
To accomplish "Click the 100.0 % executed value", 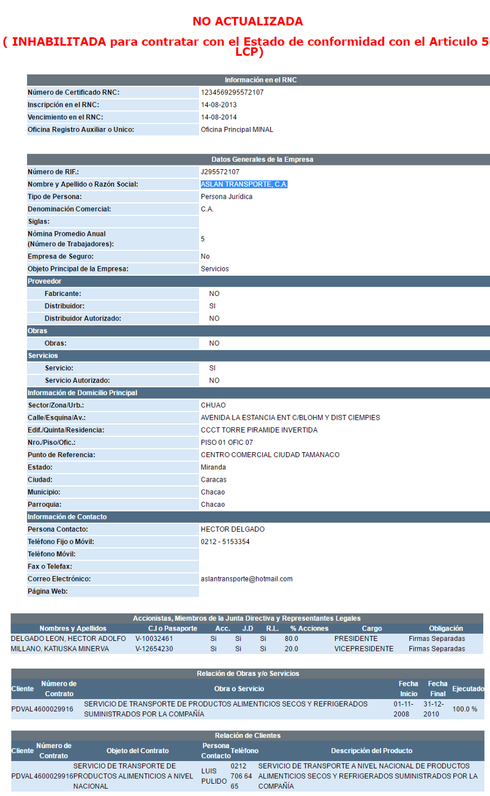I will [x=465, y=709].
